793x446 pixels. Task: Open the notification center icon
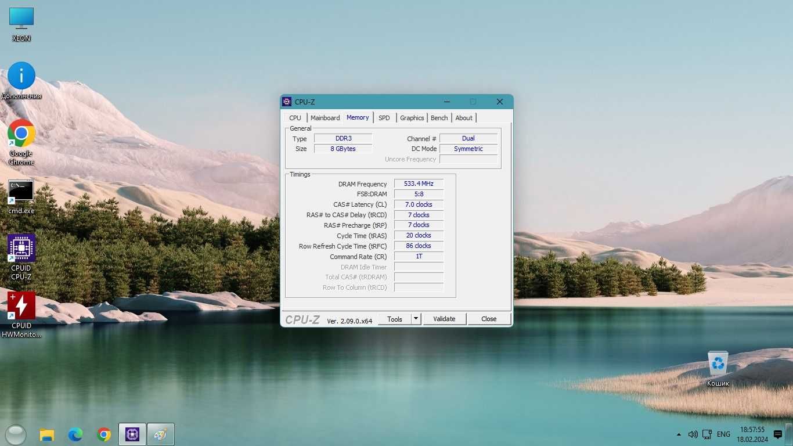coord(778,434)
